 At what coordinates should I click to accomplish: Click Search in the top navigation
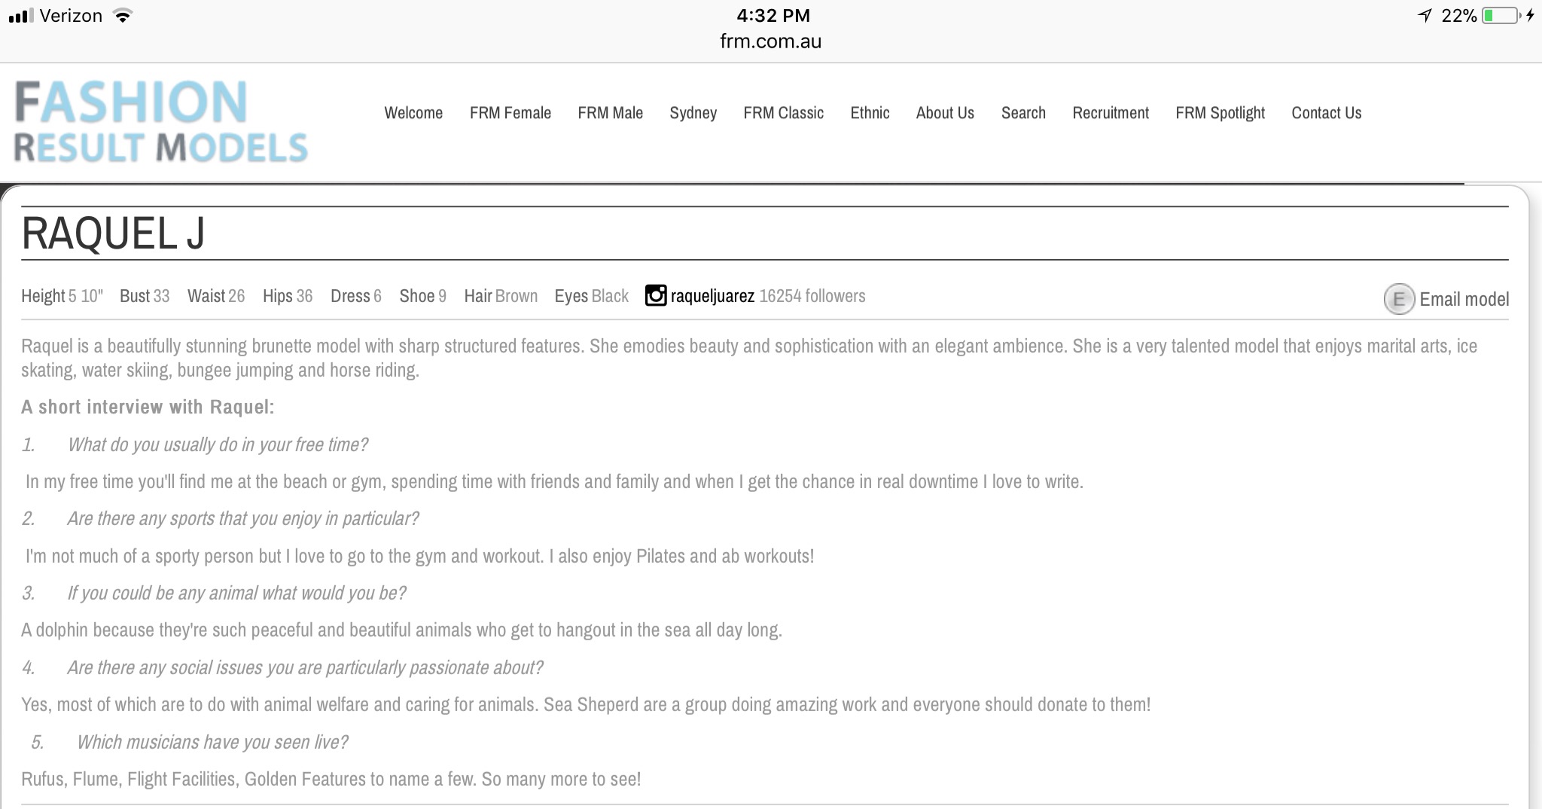(1023, 113)
